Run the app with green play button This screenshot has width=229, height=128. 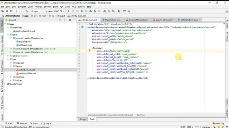pos(68,11)
